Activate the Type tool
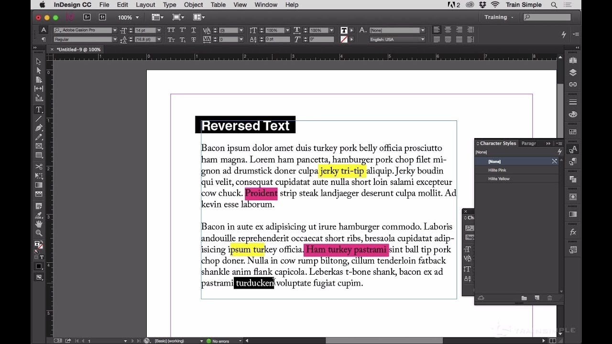Image resolution: width=612 pixels, height=344 pixels. point(39,110)
